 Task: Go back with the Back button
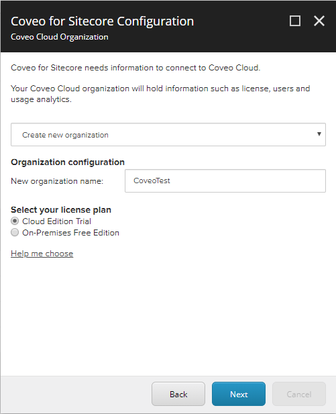coord(178,394)
